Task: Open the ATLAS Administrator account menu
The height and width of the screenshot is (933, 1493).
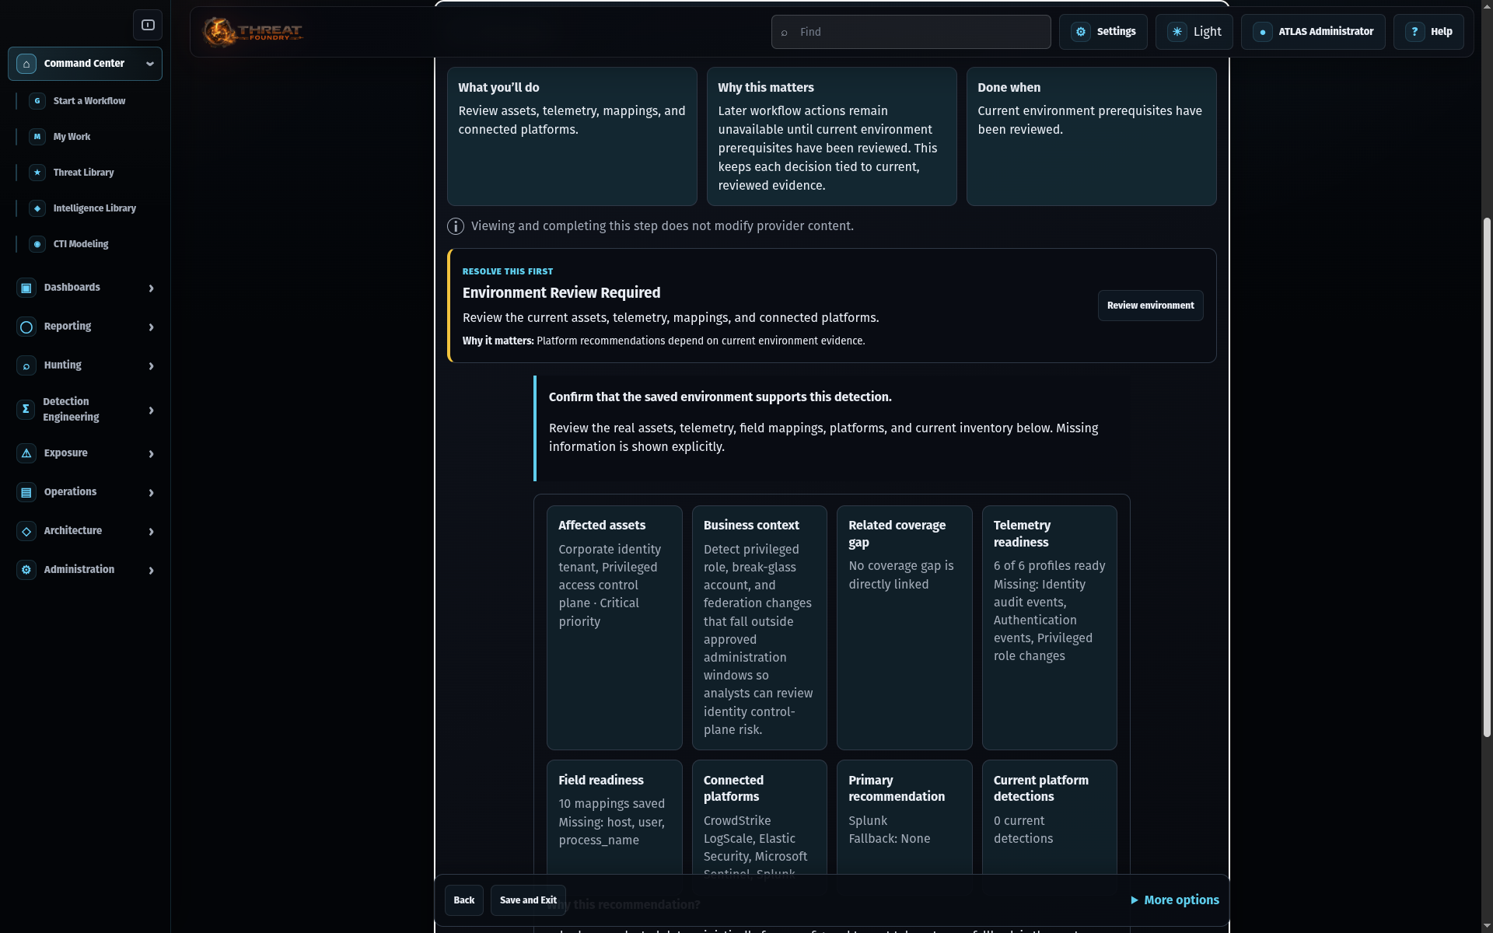Action: (x=1313, y=32)
